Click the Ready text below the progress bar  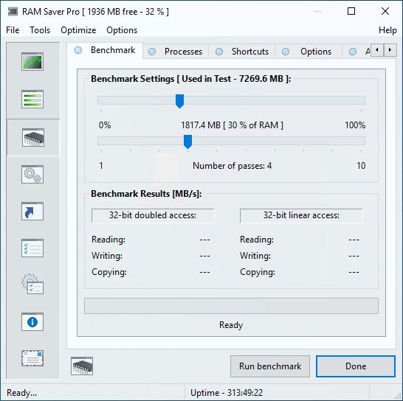tap(231, 325)
